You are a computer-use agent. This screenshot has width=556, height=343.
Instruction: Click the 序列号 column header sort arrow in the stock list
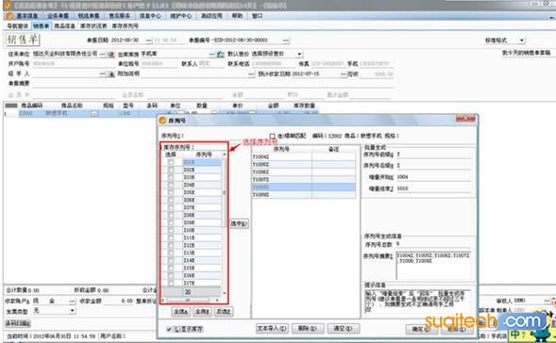[224, 155]
